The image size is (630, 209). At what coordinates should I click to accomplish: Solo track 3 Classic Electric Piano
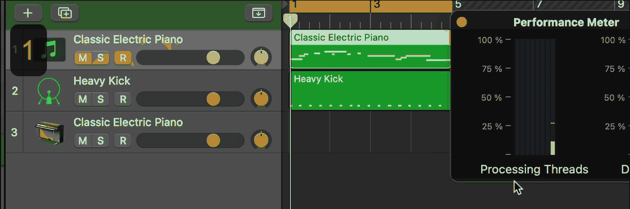pos(100,141)
